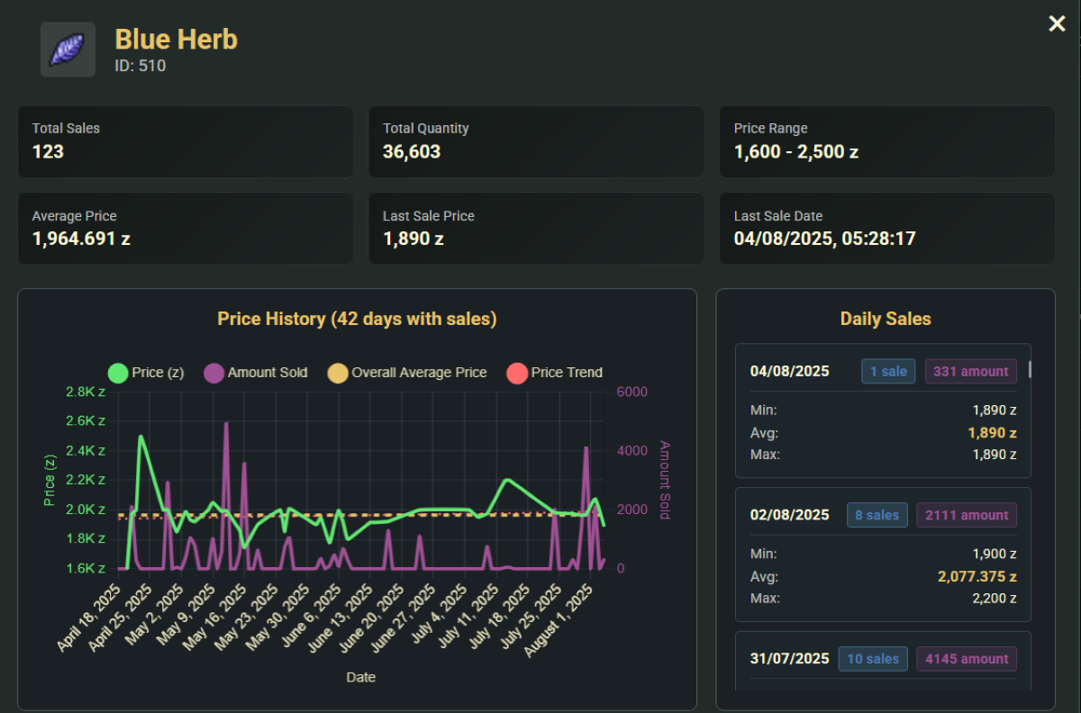Click the Price Range value 1,600 - 2,500 z
Viewport: 1081px width, 713px height.
tap(796, 151)
